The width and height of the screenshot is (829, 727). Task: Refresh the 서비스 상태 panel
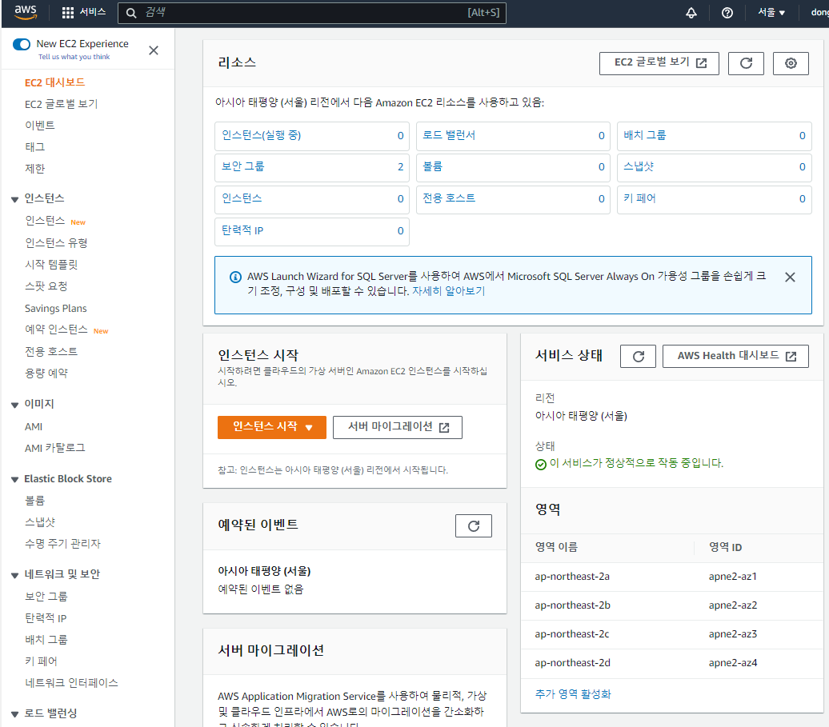click(x=638, y=356)
